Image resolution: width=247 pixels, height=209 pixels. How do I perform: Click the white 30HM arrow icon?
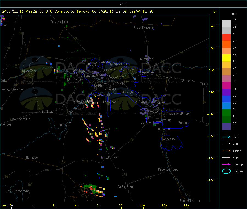pos(226,144)
